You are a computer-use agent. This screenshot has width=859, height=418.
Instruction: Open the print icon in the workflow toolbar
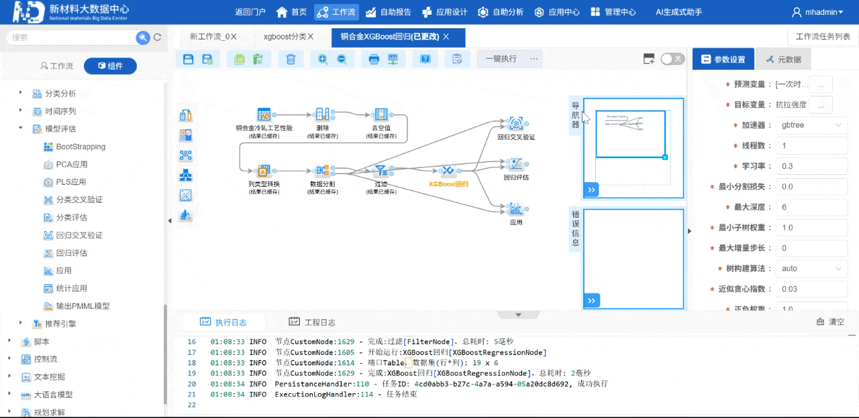point(374,59)
